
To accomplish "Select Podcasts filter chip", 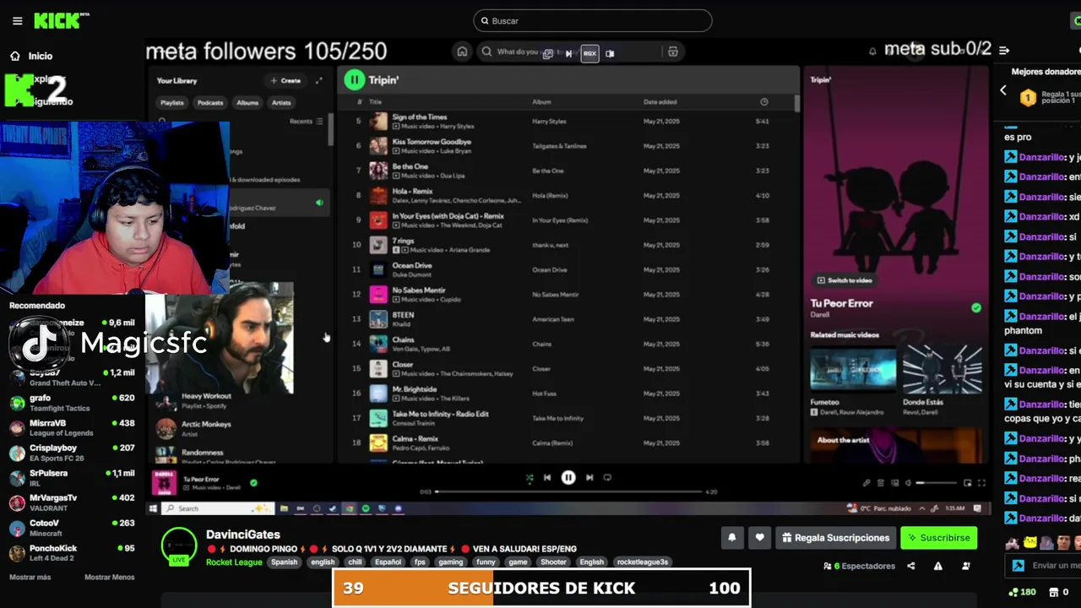I will (x=210, y=103).
